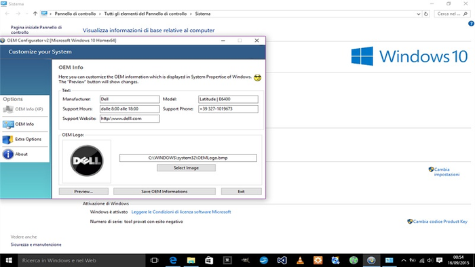Open the green globe taskbar app
The image size is (475, 267).
(354, 260)
